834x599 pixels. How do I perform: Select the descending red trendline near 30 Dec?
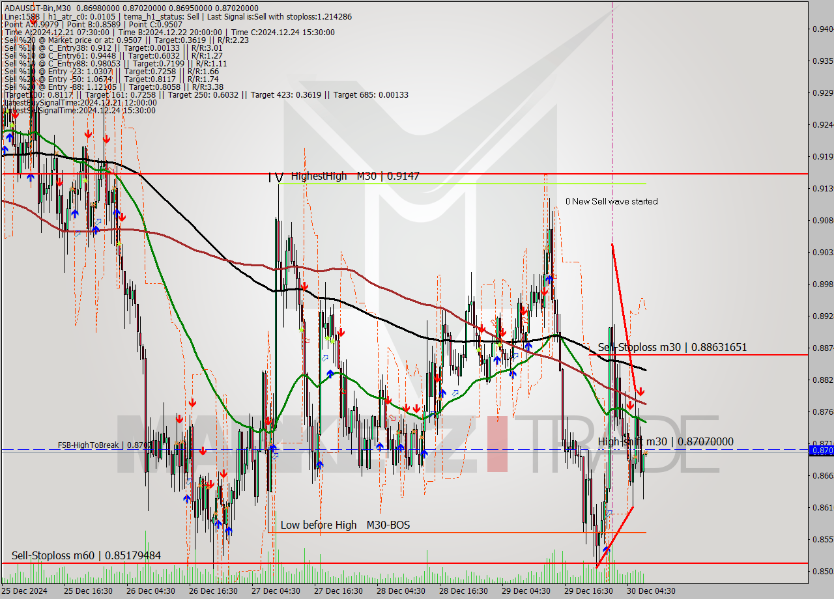click(x=624, y=319)
